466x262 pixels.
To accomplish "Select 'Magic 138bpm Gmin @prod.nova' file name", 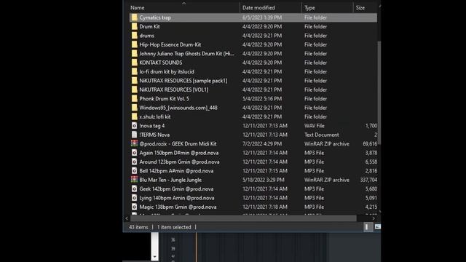I will [178, 207].
